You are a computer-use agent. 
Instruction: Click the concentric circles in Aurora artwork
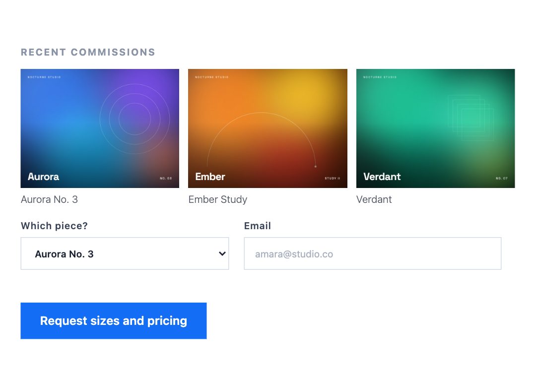pyautogui.click(x=134, y=119)
